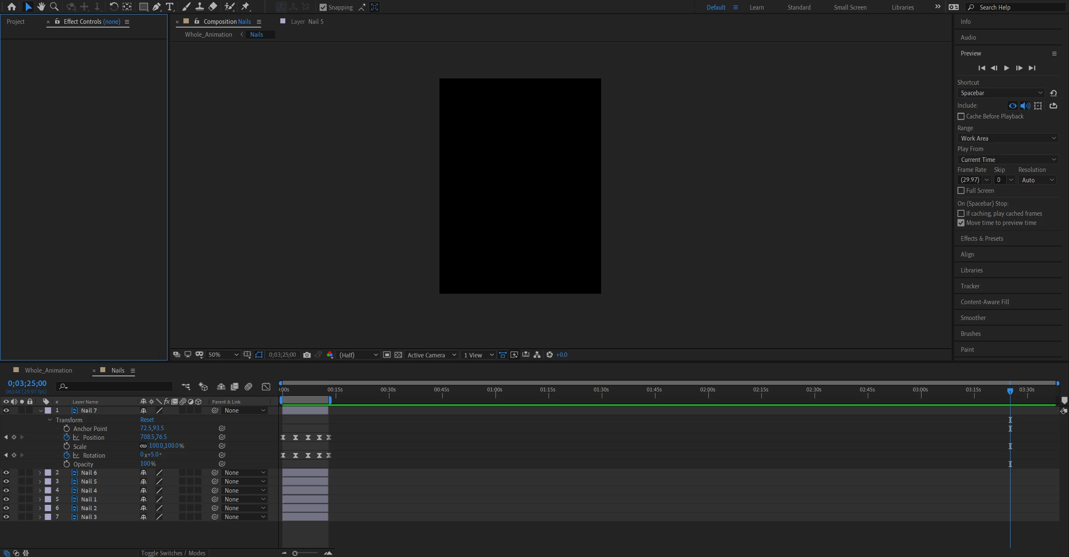The width and height of the screenshot is (1069, 557).
Task: Select the Hand tool
Action: point(41,7)
